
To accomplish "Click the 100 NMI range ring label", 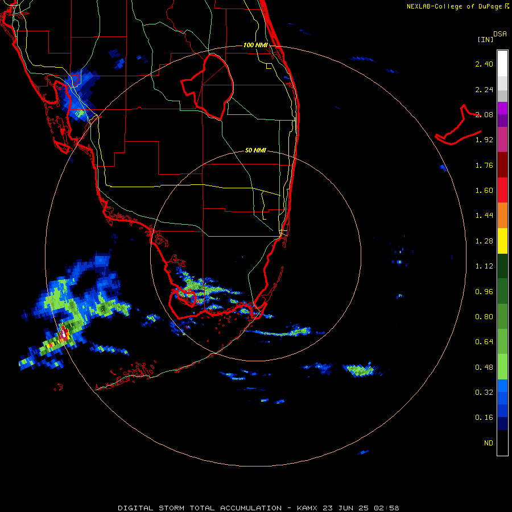I will [255, 45].
